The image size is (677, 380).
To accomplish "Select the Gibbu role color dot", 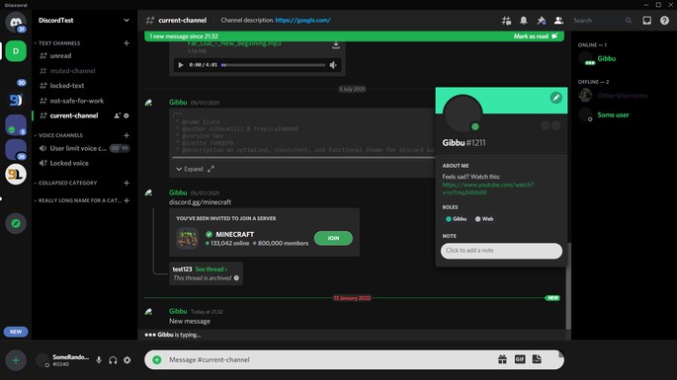I will click(448, 219).
